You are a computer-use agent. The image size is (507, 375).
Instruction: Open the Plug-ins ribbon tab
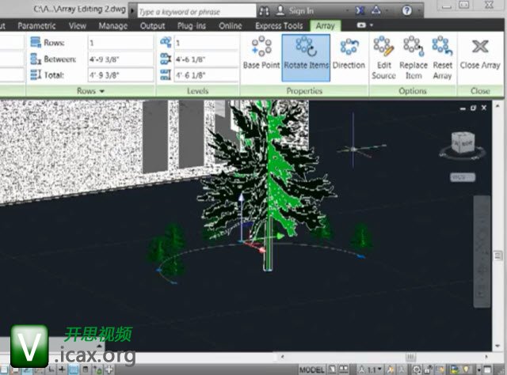(192, 26)
